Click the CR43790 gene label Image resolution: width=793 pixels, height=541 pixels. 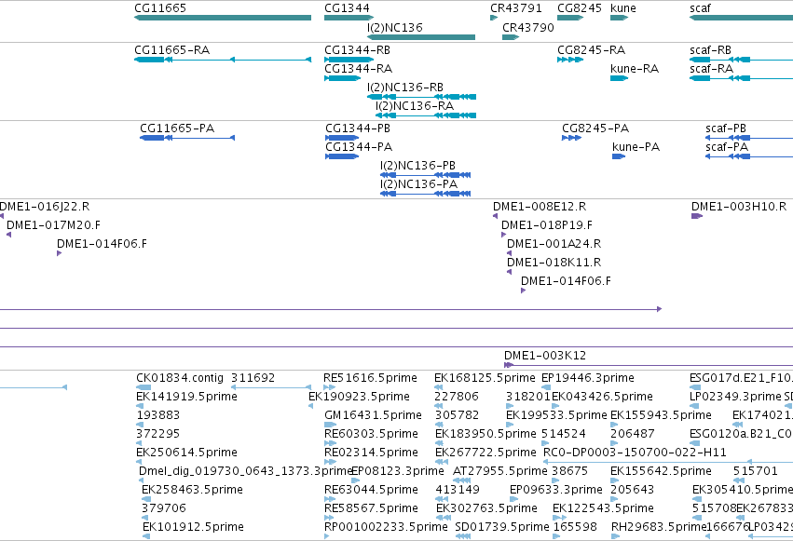point(528,27)
